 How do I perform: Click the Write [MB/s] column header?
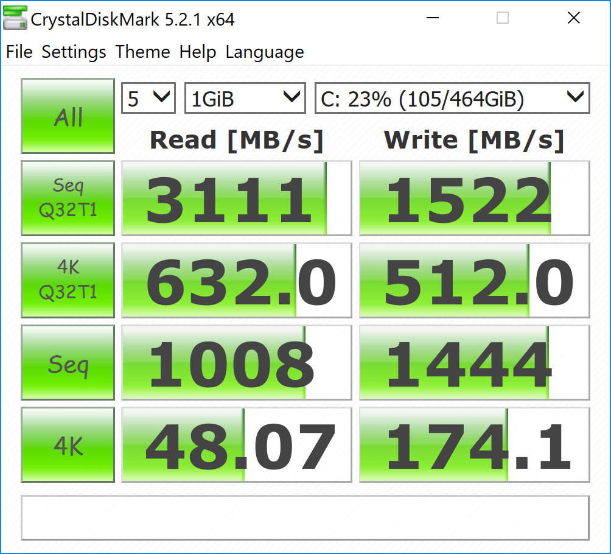(474, 140)
